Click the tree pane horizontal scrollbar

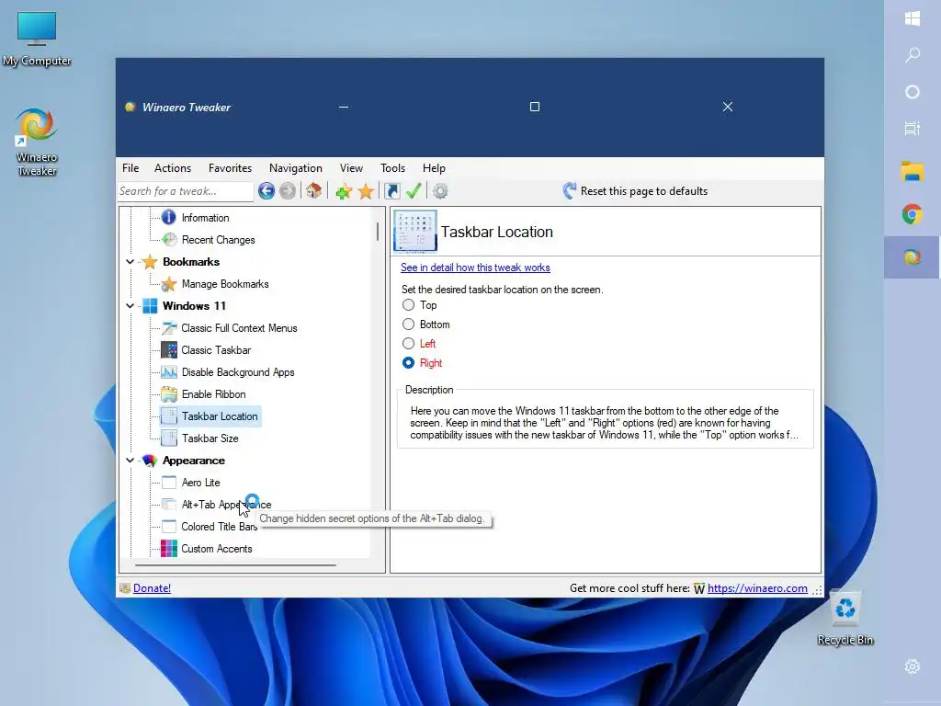pyautogui.click(x=235, y=565)
